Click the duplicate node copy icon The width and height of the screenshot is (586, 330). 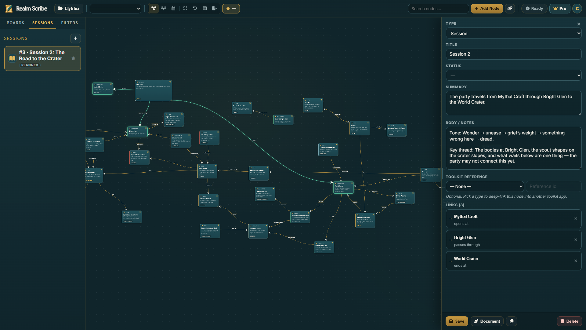[512, 321]
